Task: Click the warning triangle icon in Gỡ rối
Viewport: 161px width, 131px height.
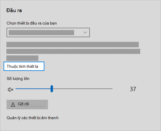Action: coord(13,104)
